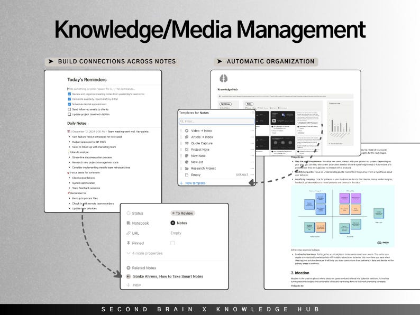Open the more options dots for Quote Capture

[252, 143]
